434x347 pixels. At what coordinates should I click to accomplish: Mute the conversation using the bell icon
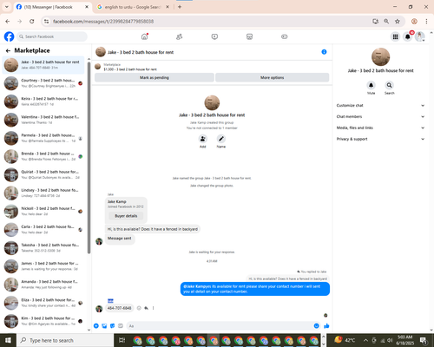point(371,85)
